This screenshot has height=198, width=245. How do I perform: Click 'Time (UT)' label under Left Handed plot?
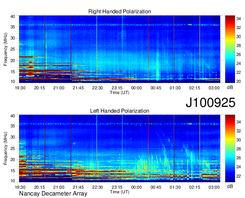point(120,192)
